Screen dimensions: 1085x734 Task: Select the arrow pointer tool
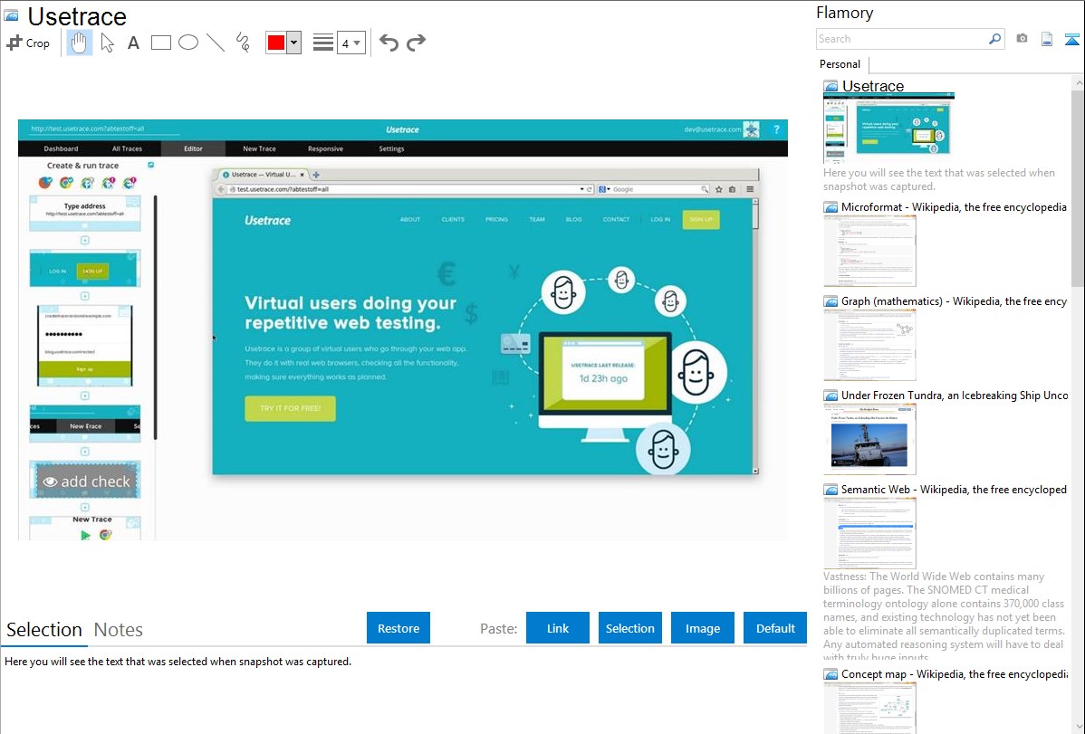[107, 43]
